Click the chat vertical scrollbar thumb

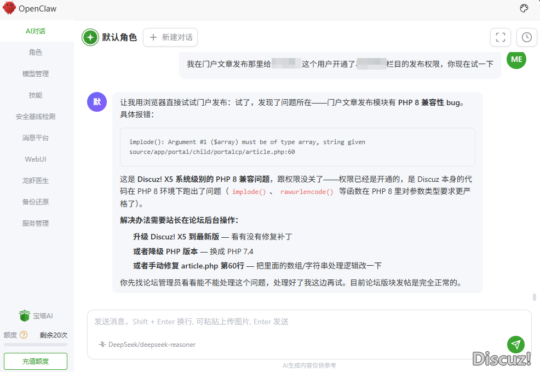pos(534,297)
